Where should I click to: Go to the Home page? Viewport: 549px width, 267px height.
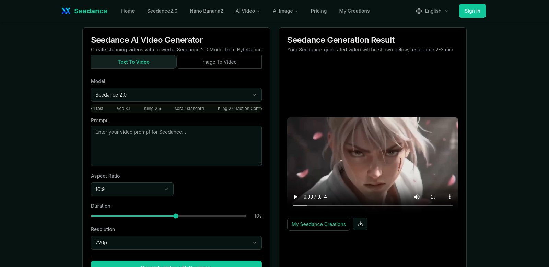[x=128, y=11]
